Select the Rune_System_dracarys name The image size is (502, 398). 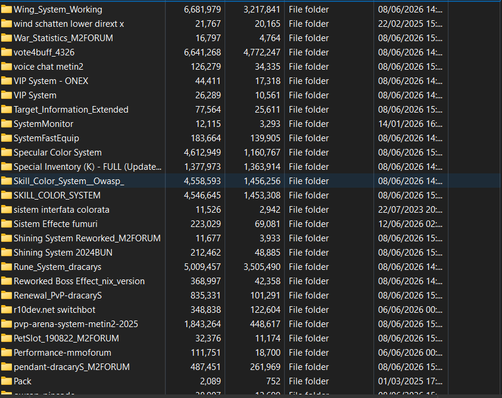58,267
